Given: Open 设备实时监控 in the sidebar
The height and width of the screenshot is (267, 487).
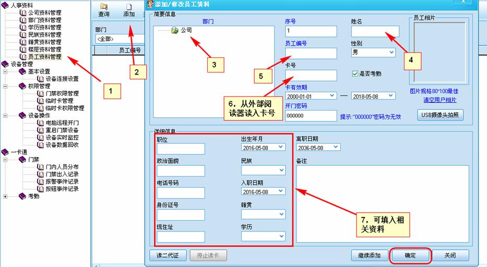Looking at the screenshot, I should [62, 137].
